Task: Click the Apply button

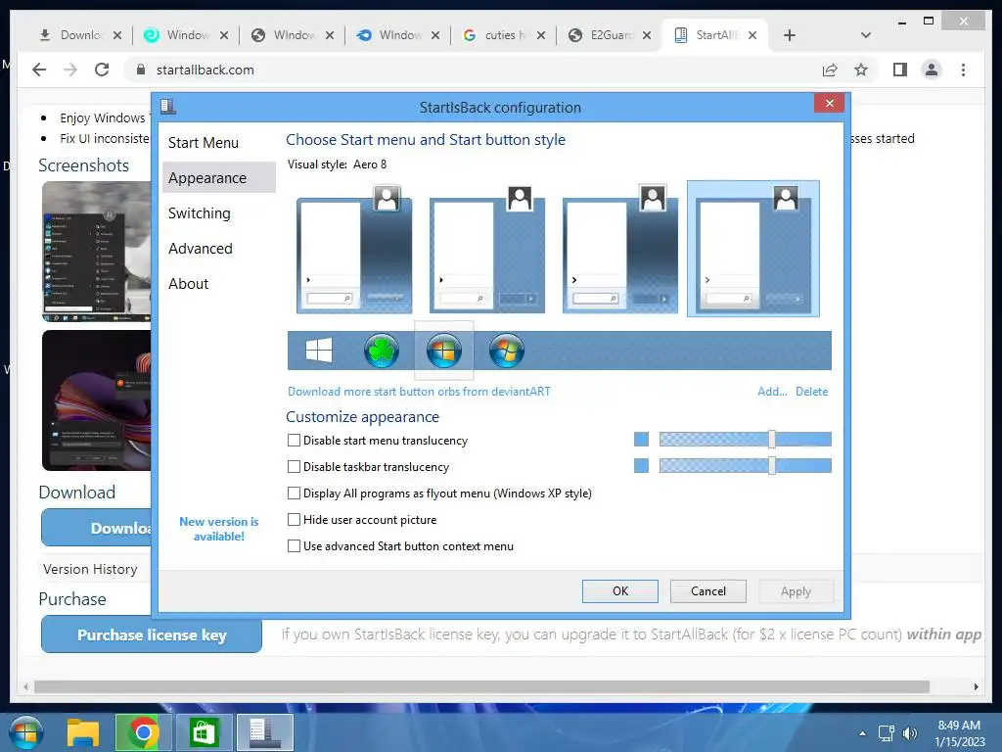Action: [796, 591]
